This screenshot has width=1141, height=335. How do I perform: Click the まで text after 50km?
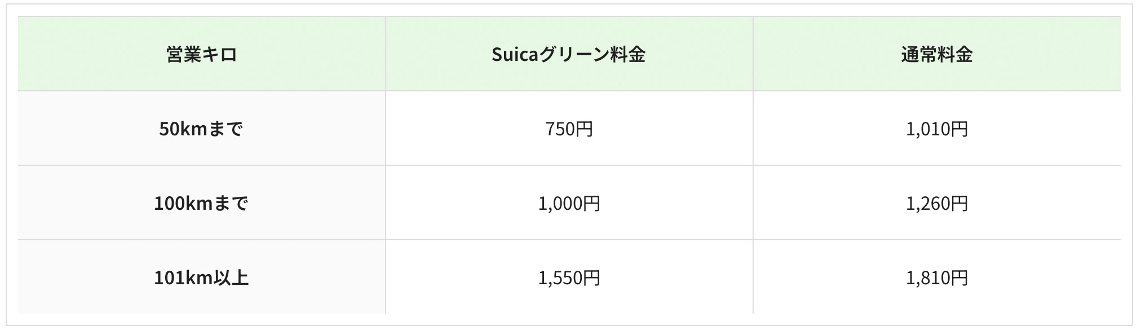point(226,129)
